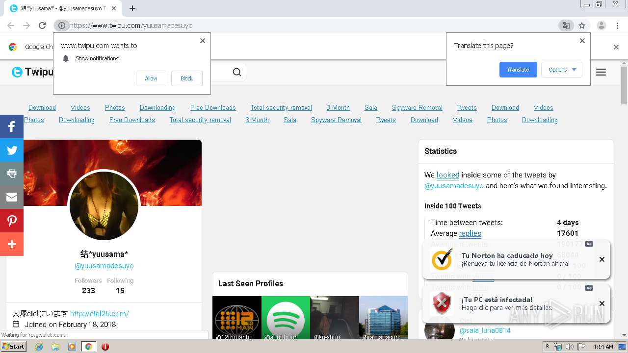Open the @ramadacon profile thumbnail
The image size is (628, 353).
(384, 318)
